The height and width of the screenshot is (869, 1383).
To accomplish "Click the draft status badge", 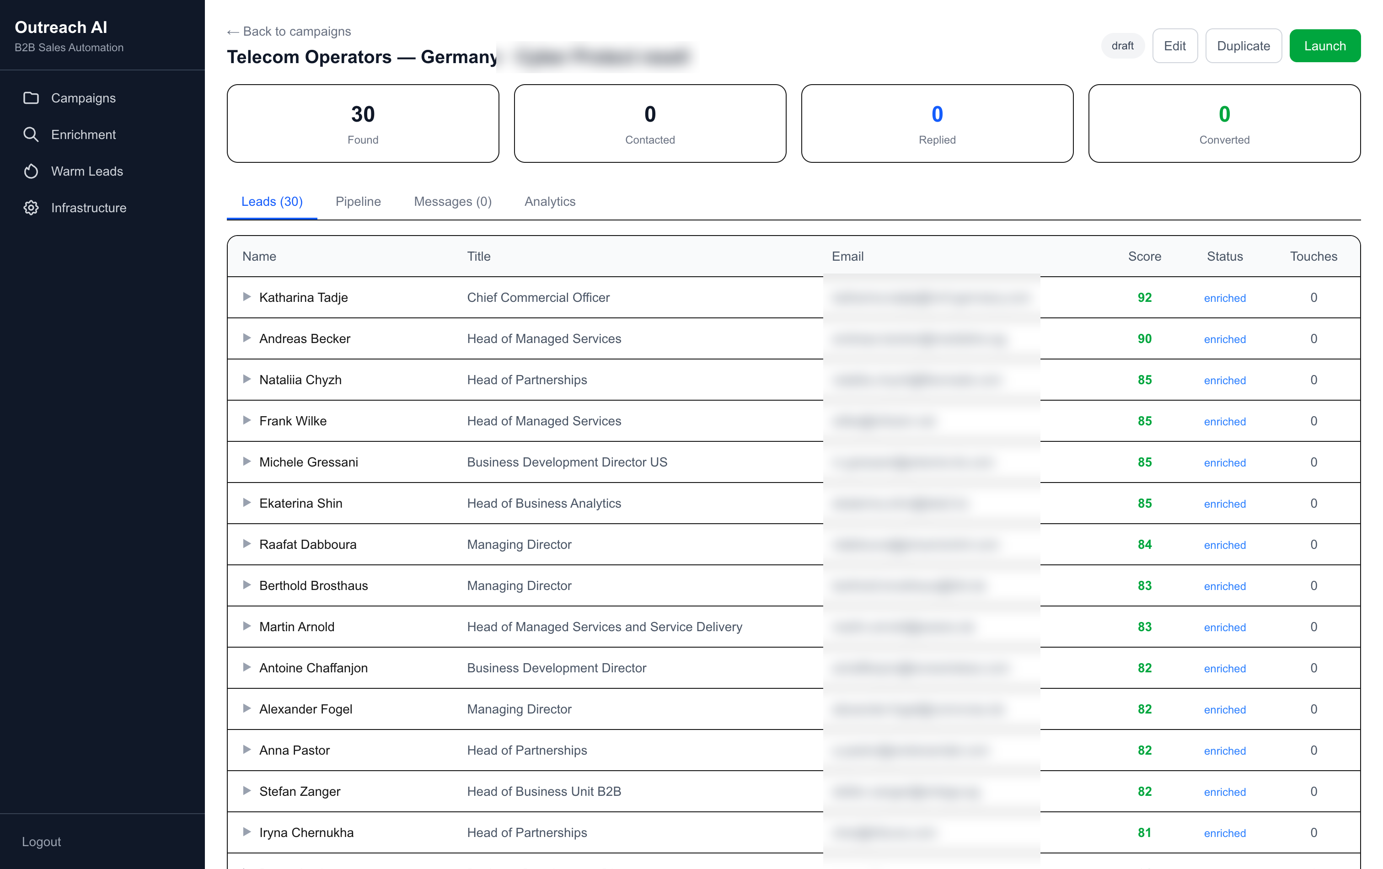I will 1122,46.
